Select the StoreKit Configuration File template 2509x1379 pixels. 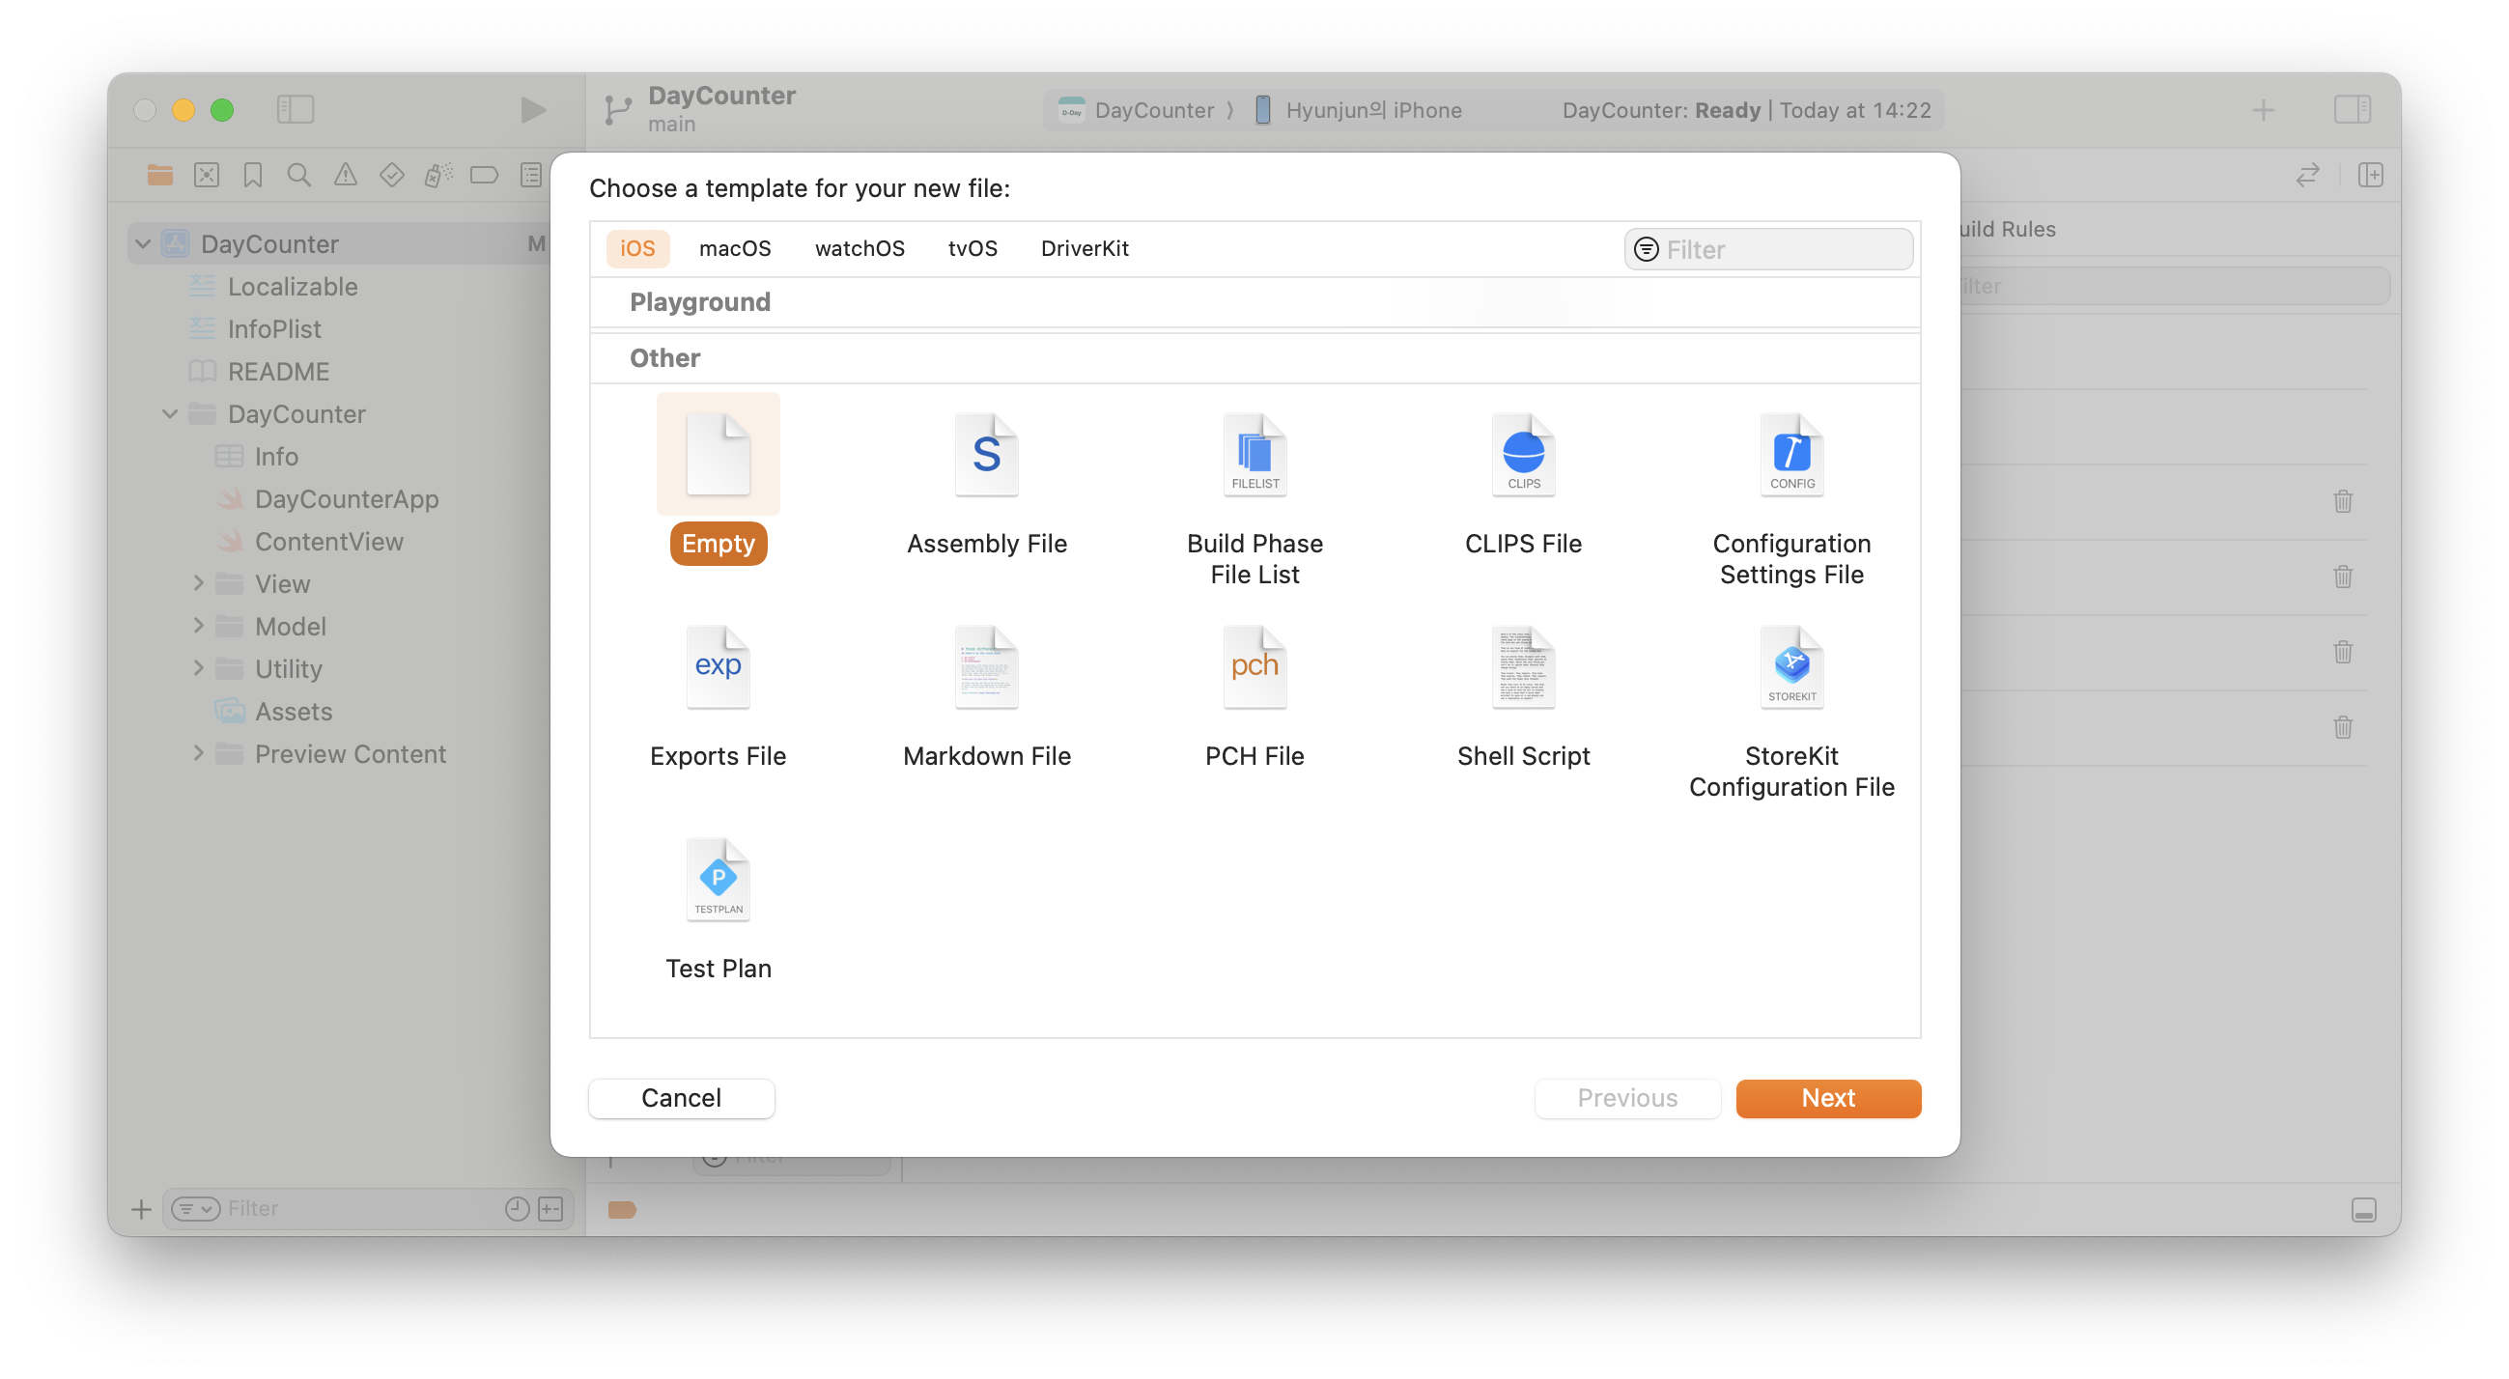point(1790,668)
